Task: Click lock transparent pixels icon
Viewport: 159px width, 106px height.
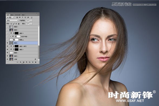Action: 11,24
